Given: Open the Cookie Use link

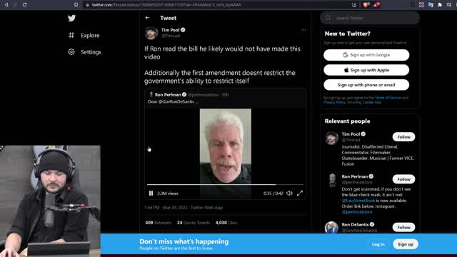Looking at the screenshot, I should (x=371, y=102).
